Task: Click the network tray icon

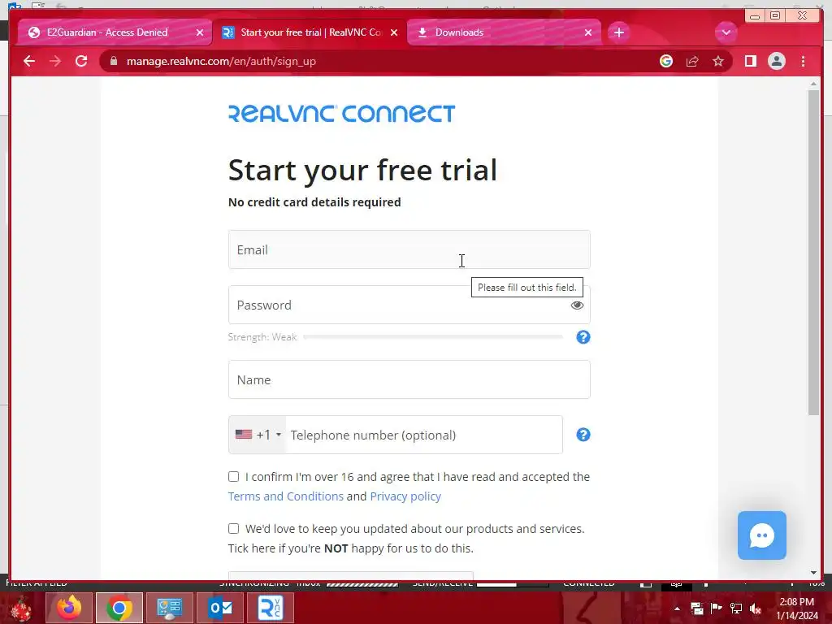Action: click(736, 609)
